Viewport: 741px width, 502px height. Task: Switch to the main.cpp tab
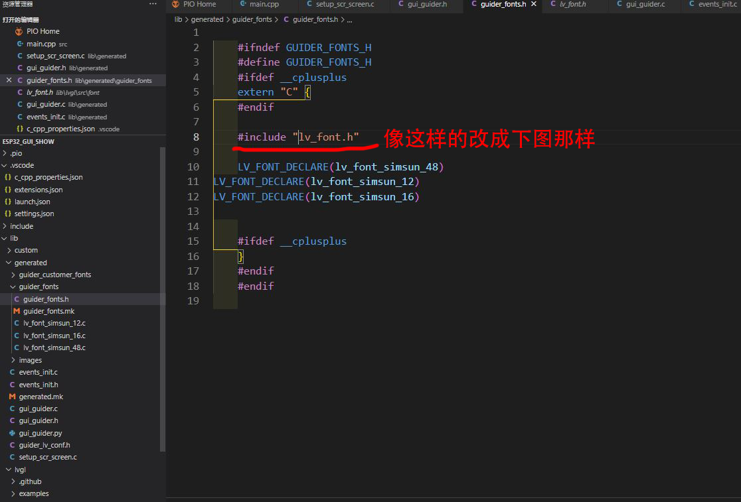(260, 4)
